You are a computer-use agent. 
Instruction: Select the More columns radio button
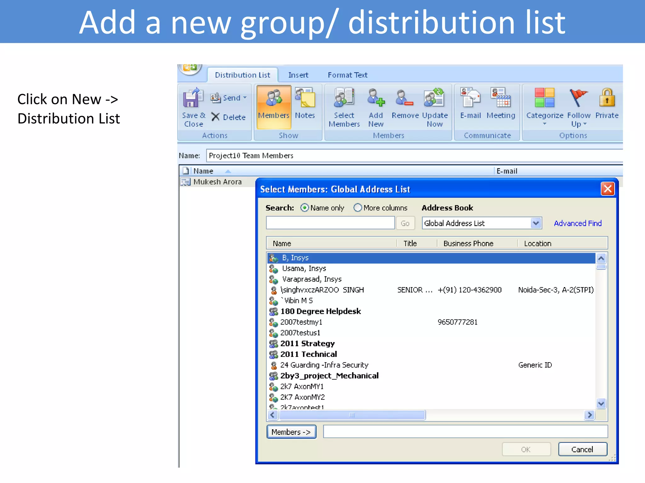point(357,208)
